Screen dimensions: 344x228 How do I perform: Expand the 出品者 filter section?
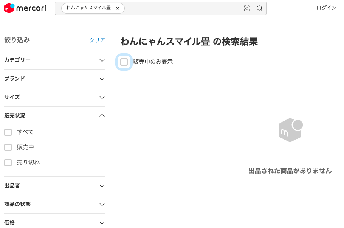click(x=102, y=186)
